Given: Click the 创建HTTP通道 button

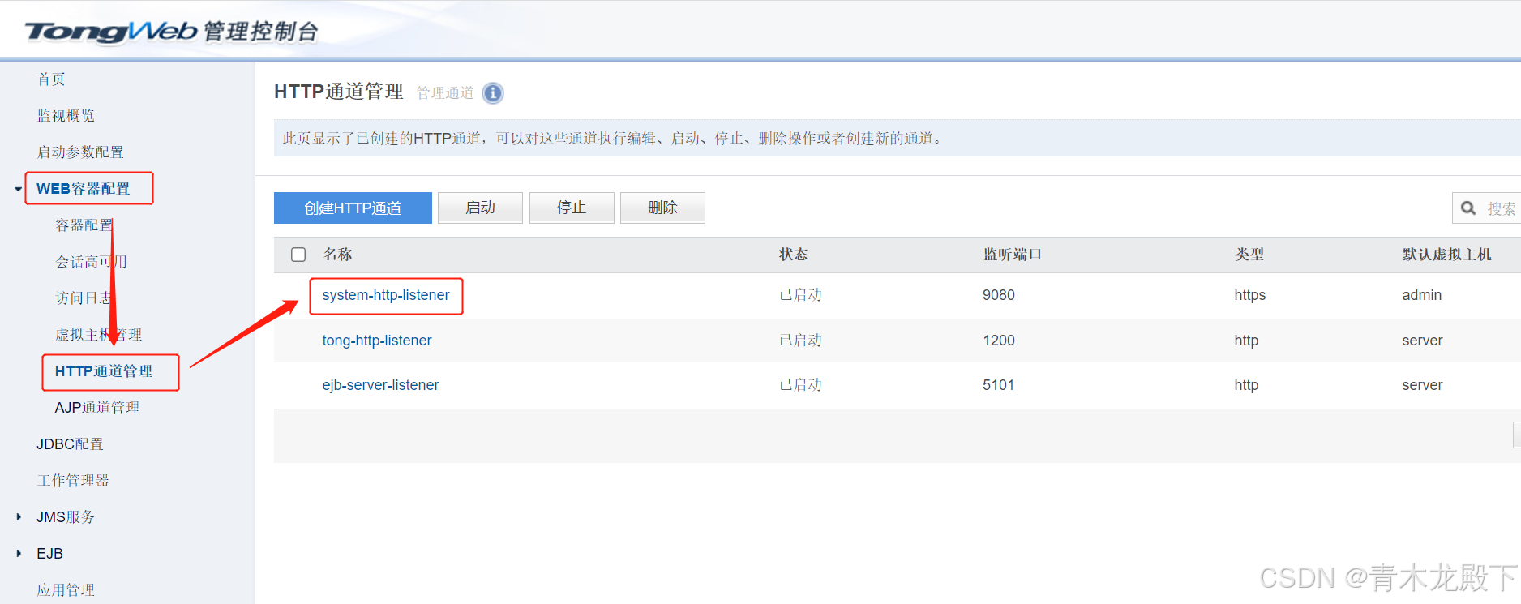Looking at the screenshot, I should click(x=353, y=208).
